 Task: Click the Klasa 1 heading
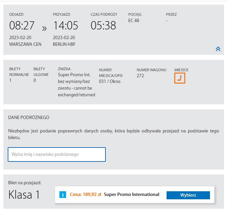coord(24,195)
